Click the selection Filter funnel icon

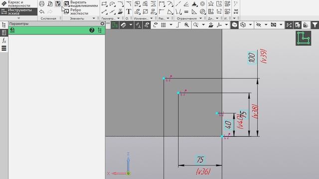(315, 25)
